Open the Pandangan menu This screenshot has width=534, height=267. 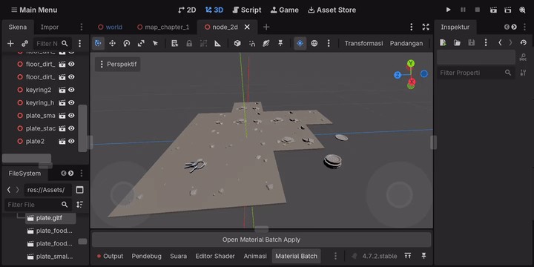coord(406,43)
